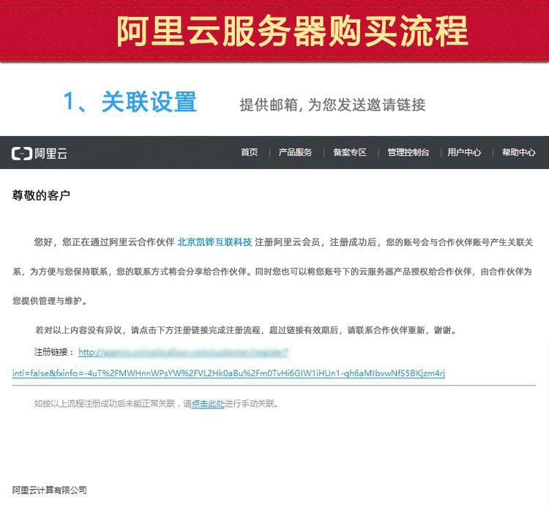Open 管理控制台 in the navigation bar
The height and width of the screenshot is (516, 549).
coord(408,152)
